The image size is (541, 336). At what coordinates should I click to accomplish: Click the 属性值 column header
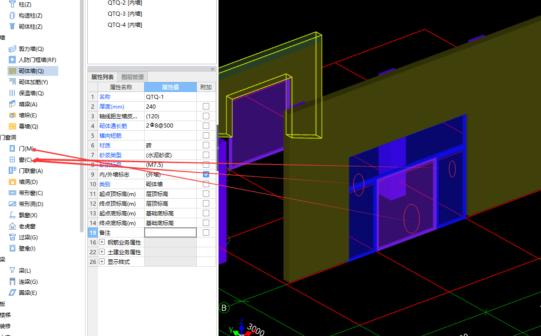[170, 87]
